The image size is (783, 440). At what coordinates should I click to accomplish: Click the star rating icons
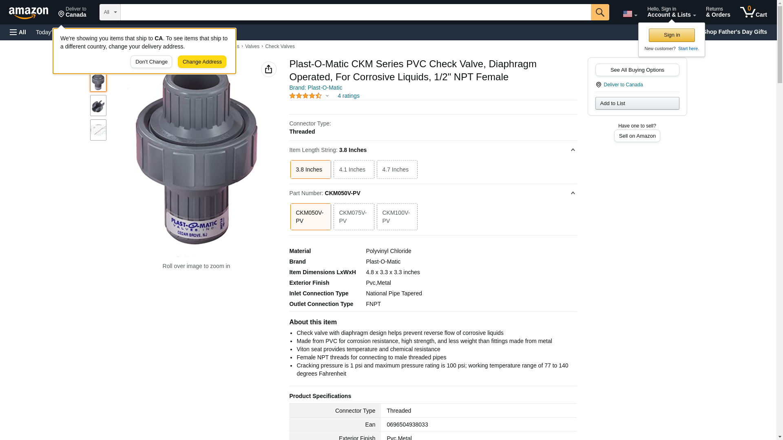click(305, 96)
